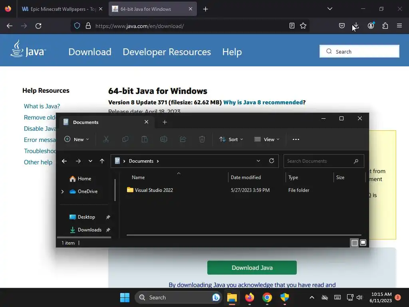Viewport: 409px width, 307px height.
Task: Click chevron after Documents in breadcrumb
Action: click(x=157, y=161)
